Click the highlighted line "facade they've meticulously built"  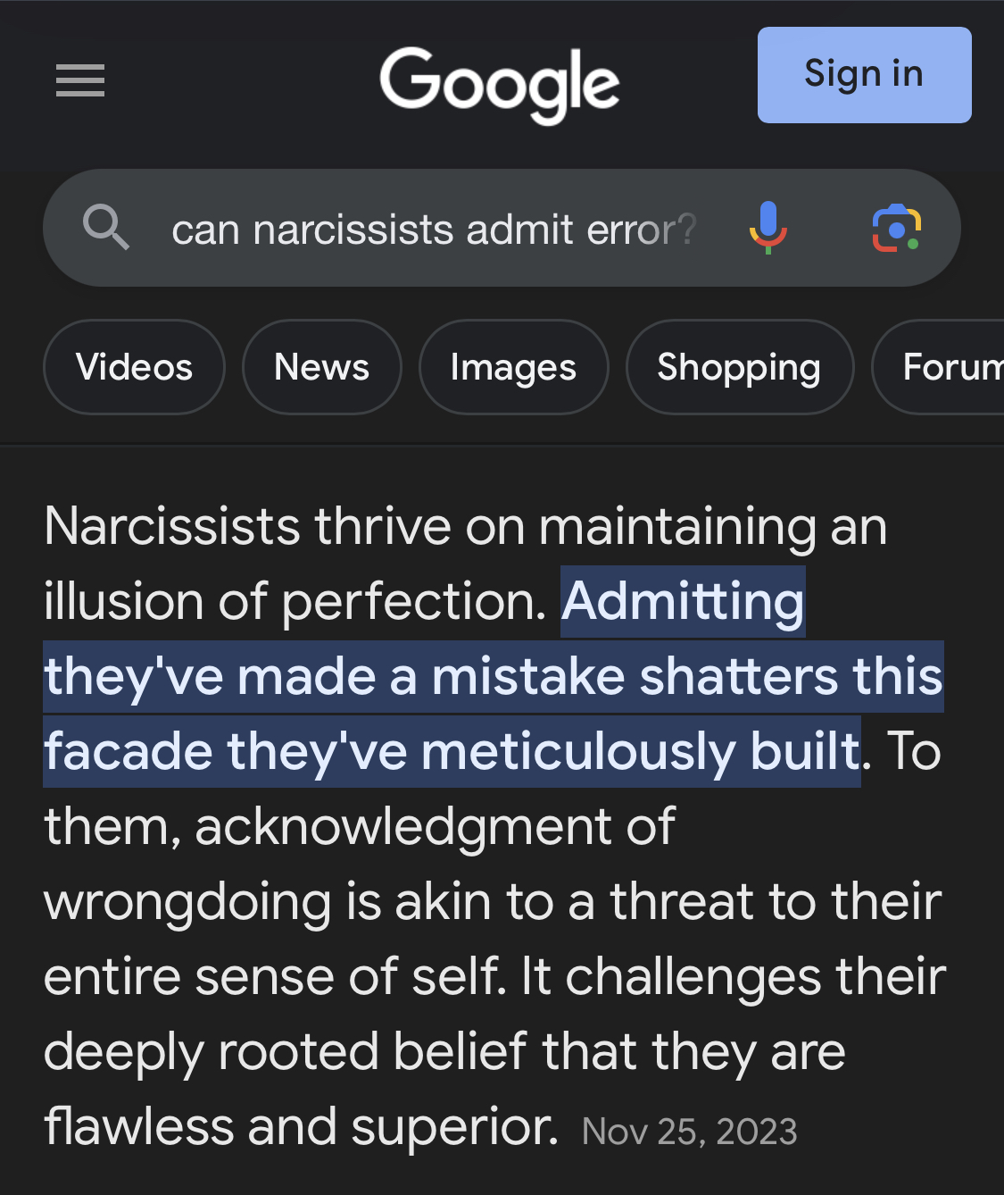pos(452,751)
